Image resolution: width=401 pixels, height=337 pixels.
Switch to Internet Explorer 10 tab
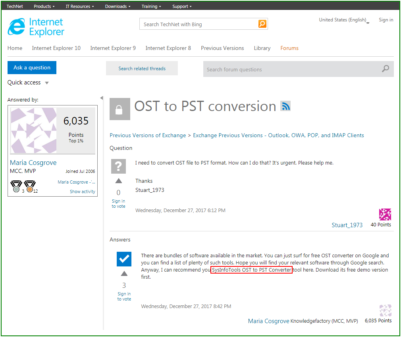[56, 48]
